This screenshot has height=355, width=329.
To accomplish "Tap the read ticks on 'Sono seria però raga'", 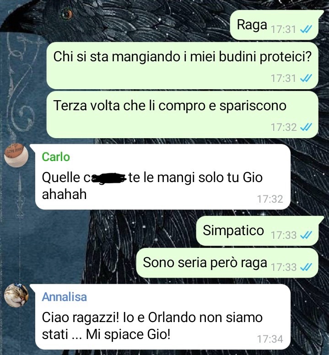I will [306, 267].
